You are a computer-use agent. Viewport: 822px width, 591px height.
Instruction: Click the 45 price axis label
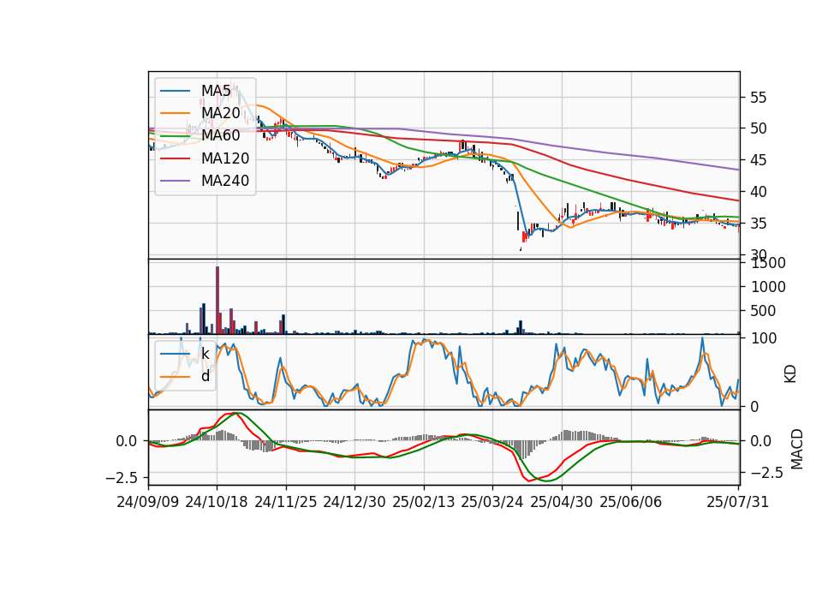pos(758,160)
